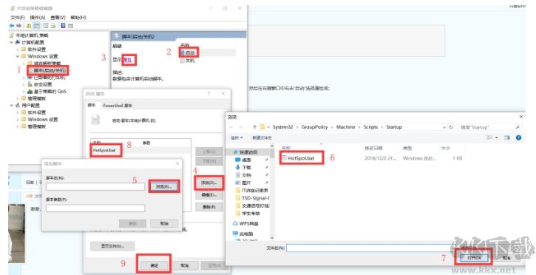The height and width of the screenshot is (275, 536).
Task: Click the help question mark of properties dialog
Action: click(x=209, y=94)
